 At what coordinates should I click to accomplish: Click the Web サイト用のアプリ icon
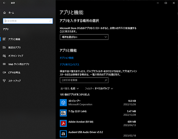(x=4, y=64)
